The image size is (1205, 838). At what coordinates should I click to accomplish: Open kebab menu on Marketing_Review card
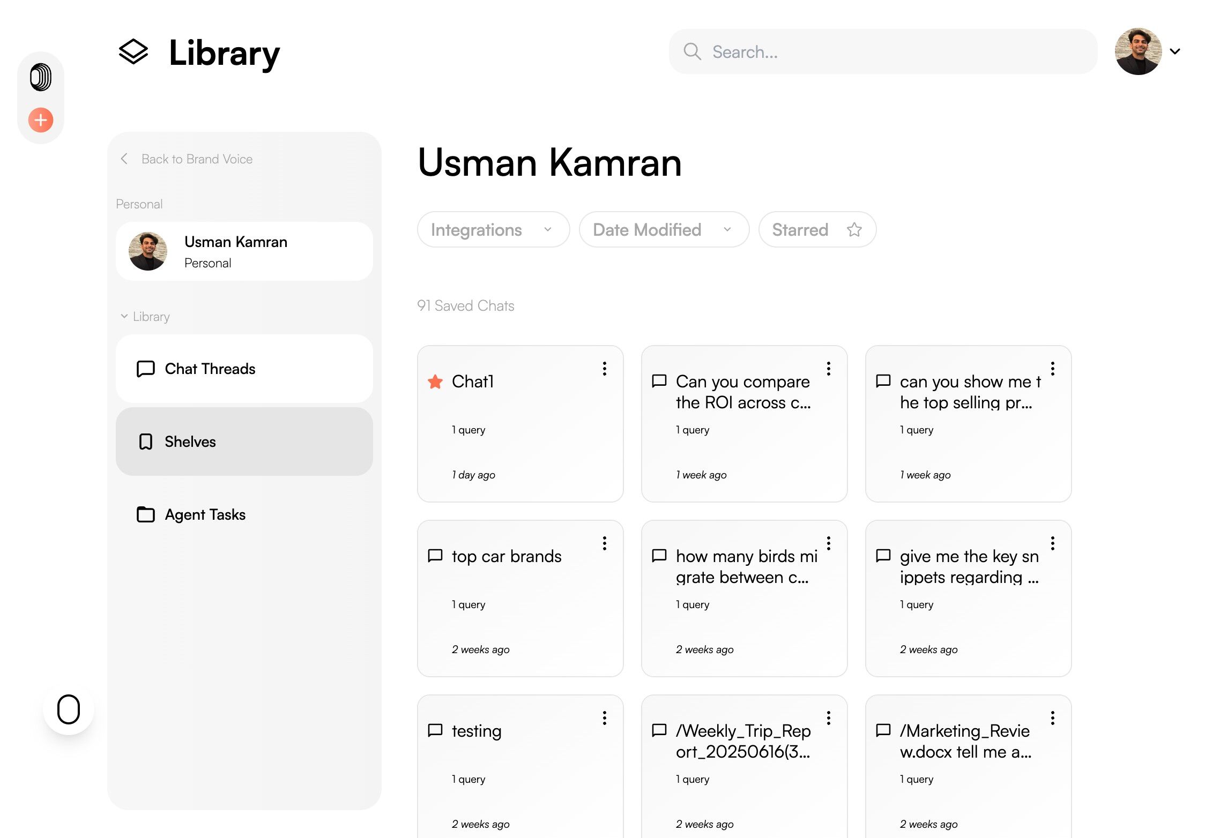tap(1052, 718)
